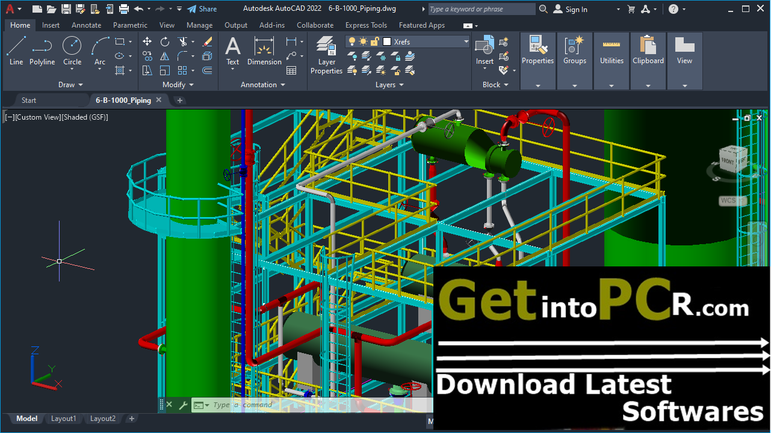Activate the Rotate command
This screenshot has height=433, width=771.
click(165, 41)
